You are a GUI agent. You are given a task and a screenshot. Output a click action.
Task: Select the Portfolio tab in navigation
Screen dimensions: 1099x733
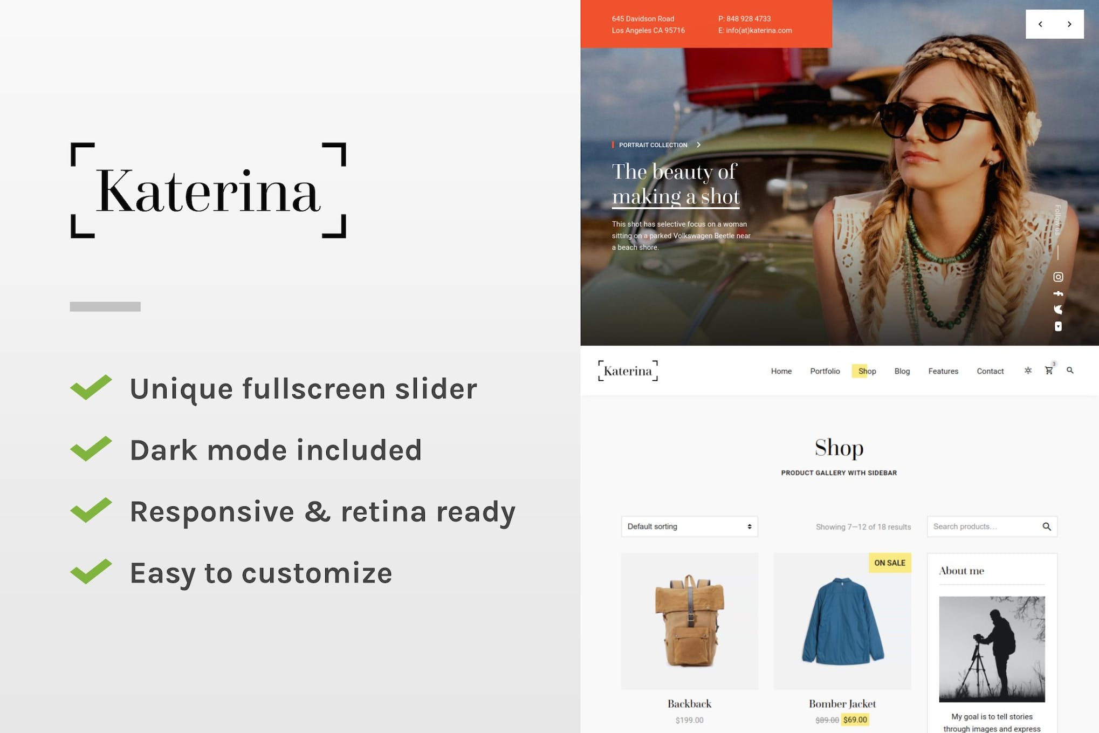824,371
